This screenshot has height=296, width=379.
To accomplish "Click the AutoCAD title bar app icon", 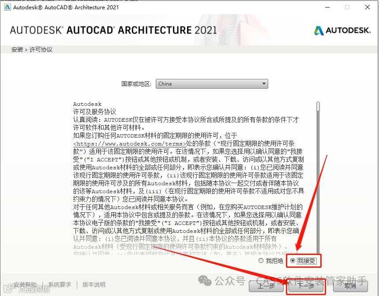I will click(x=8, y=7).
